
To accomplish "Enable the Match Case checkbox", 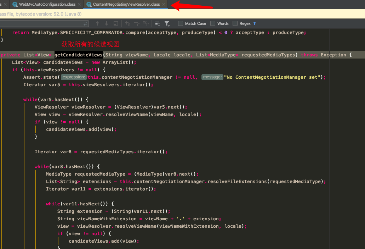I will (x=181, y=23).
